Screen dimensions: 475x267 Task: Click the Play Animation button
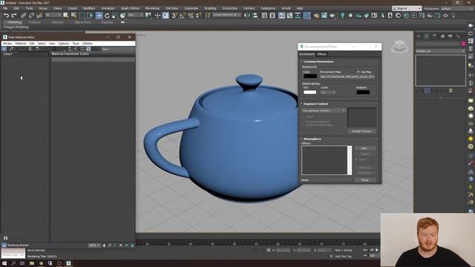(x=377, y=250)
